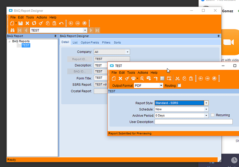Switch to the List tab
Screen dimensions: 239x167
75,43
